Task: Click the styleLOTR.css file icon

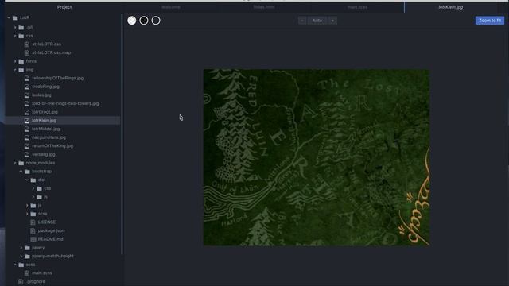Action: click(27, 44)
